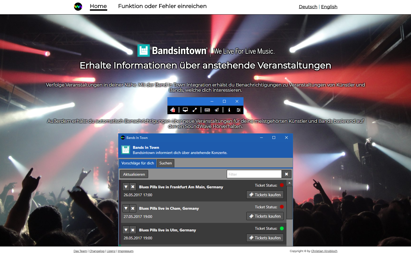411x255 pixels.
Task: Open the Christian Knobloch copyright link
Action: 324,251
